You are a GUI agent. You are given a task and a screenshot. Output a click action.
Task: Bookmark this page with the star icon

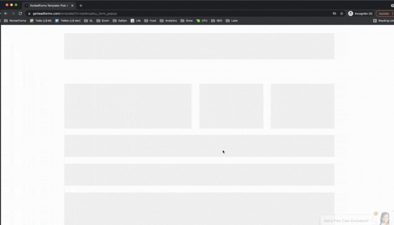(x=342, y=13)
